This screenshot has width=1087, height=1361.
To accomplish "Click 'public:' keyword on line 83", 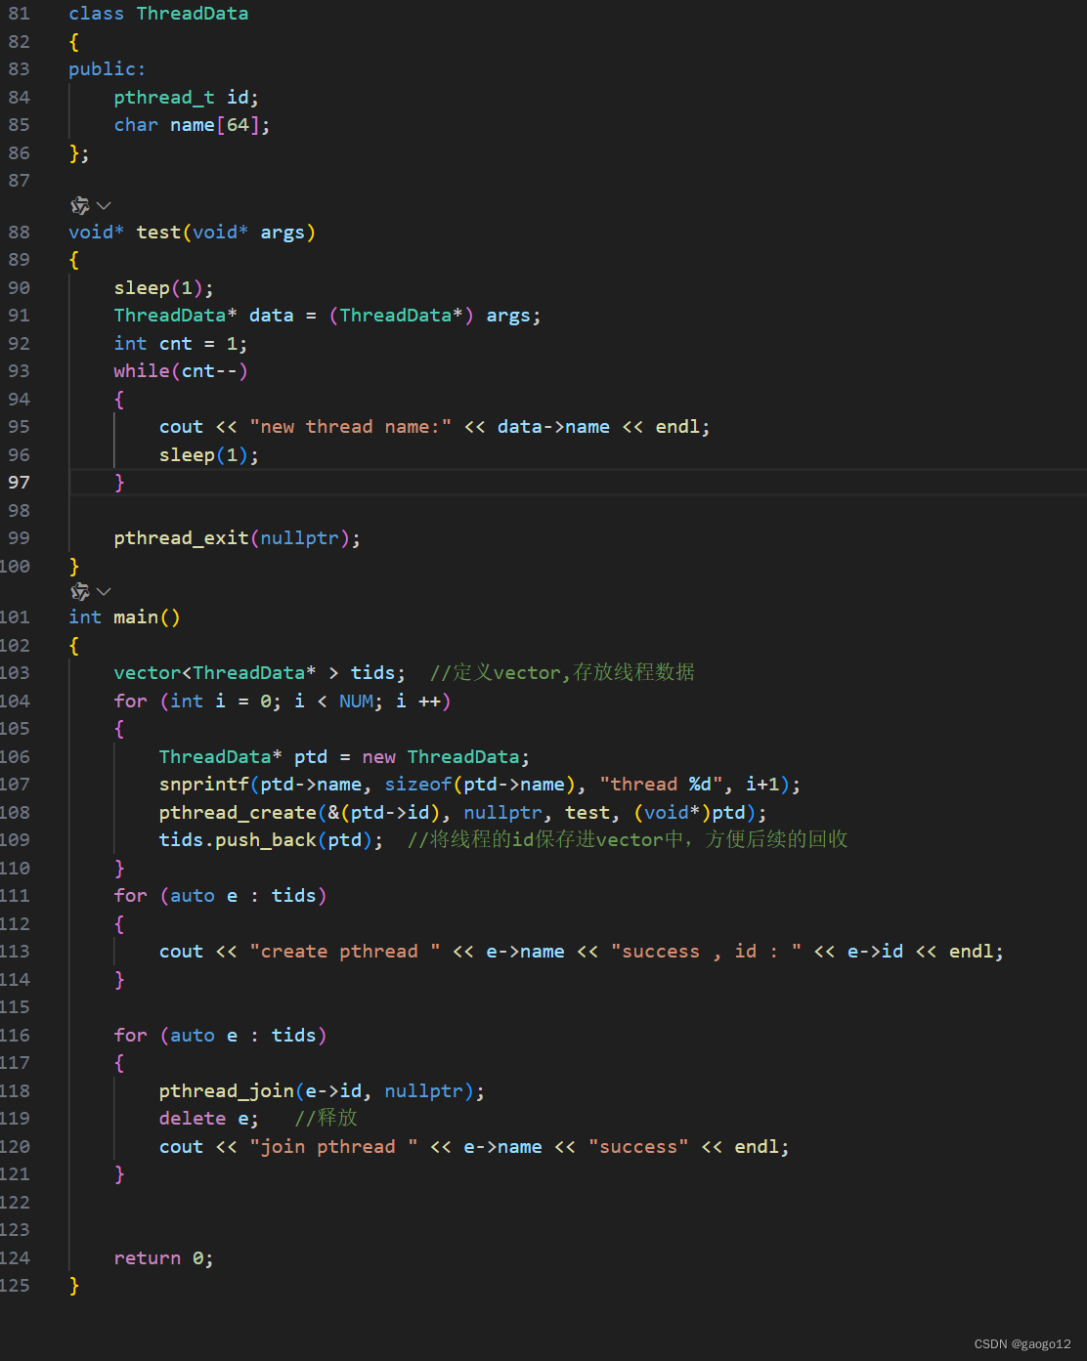I will point(107,69).
